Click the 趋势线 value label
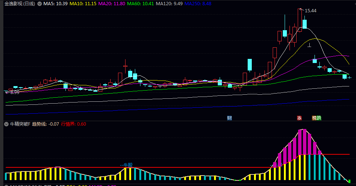356x186 pixels. pyautogui.click(x=46, y=124)
